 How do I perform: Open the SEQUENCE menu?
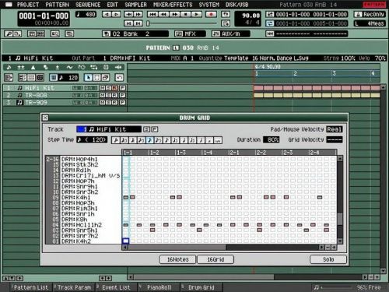click(x=88, y=5)
